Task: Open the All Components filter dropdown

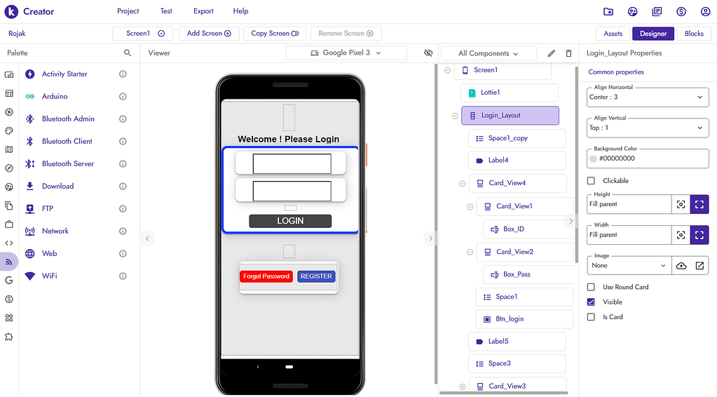Action: click(489, 53)
